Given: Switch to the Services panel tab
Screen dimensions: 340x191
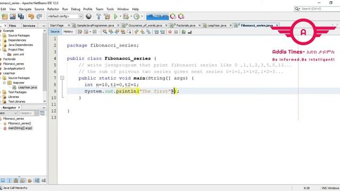Looking at the screenshot, I should (29, 25).
